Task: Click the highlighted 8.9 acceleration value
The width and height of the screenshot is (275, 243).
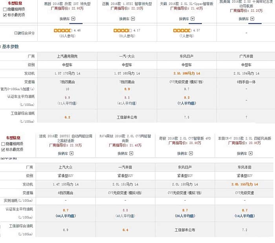Action: (x=127, y=89)
